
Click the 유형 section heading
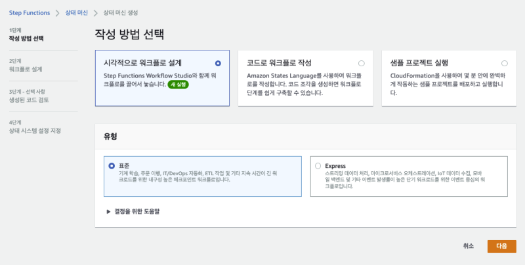click(x=110, y=136)
